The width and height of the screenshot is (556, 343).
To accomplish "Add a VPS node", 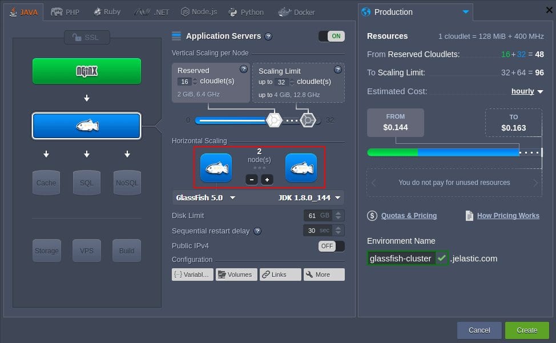I will 87,251.
